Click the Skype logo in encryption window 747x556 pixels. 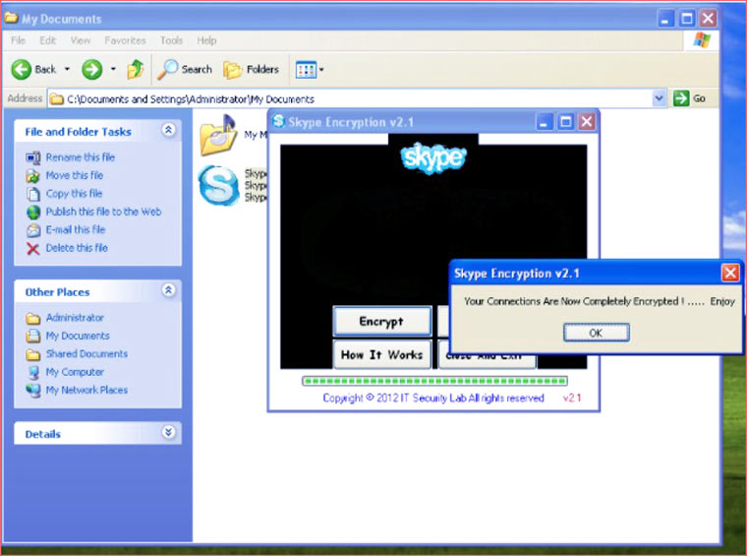[433, 157]
